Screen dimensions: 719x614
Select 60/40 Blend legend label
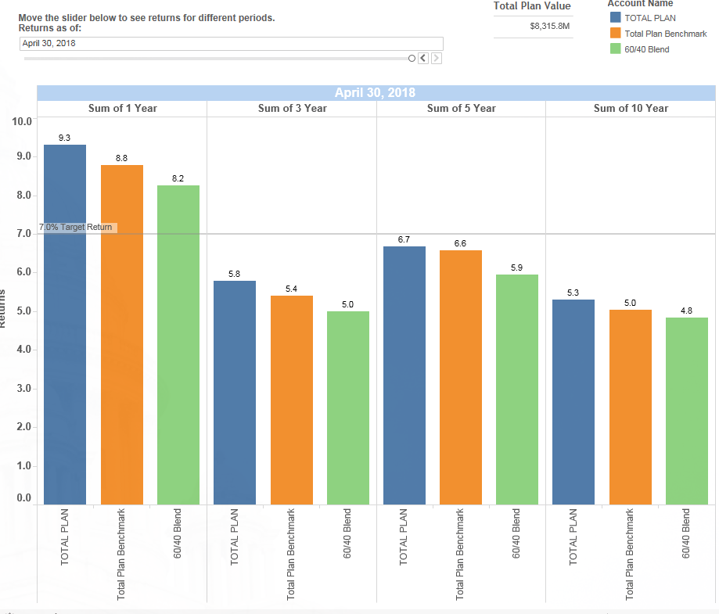(x=646, y=49)
